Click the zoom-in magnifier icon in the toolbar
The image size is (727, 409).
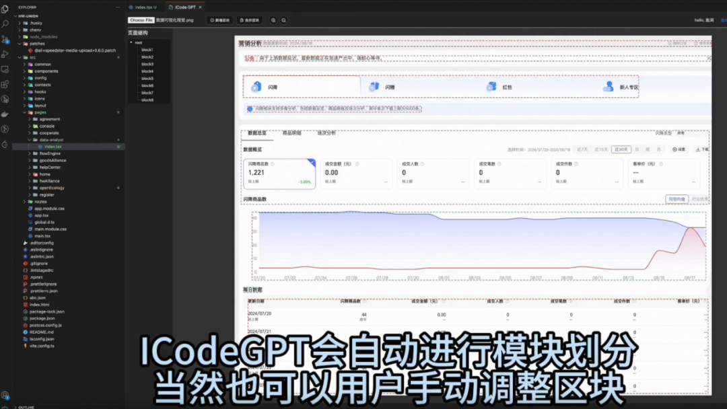(x=273, y=20)
